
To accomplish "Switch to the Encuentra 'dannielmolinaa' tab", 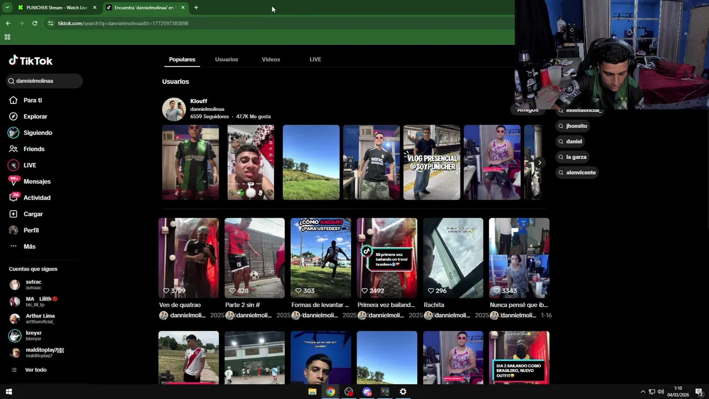I will pyautogui.click(x=144, y=8).
